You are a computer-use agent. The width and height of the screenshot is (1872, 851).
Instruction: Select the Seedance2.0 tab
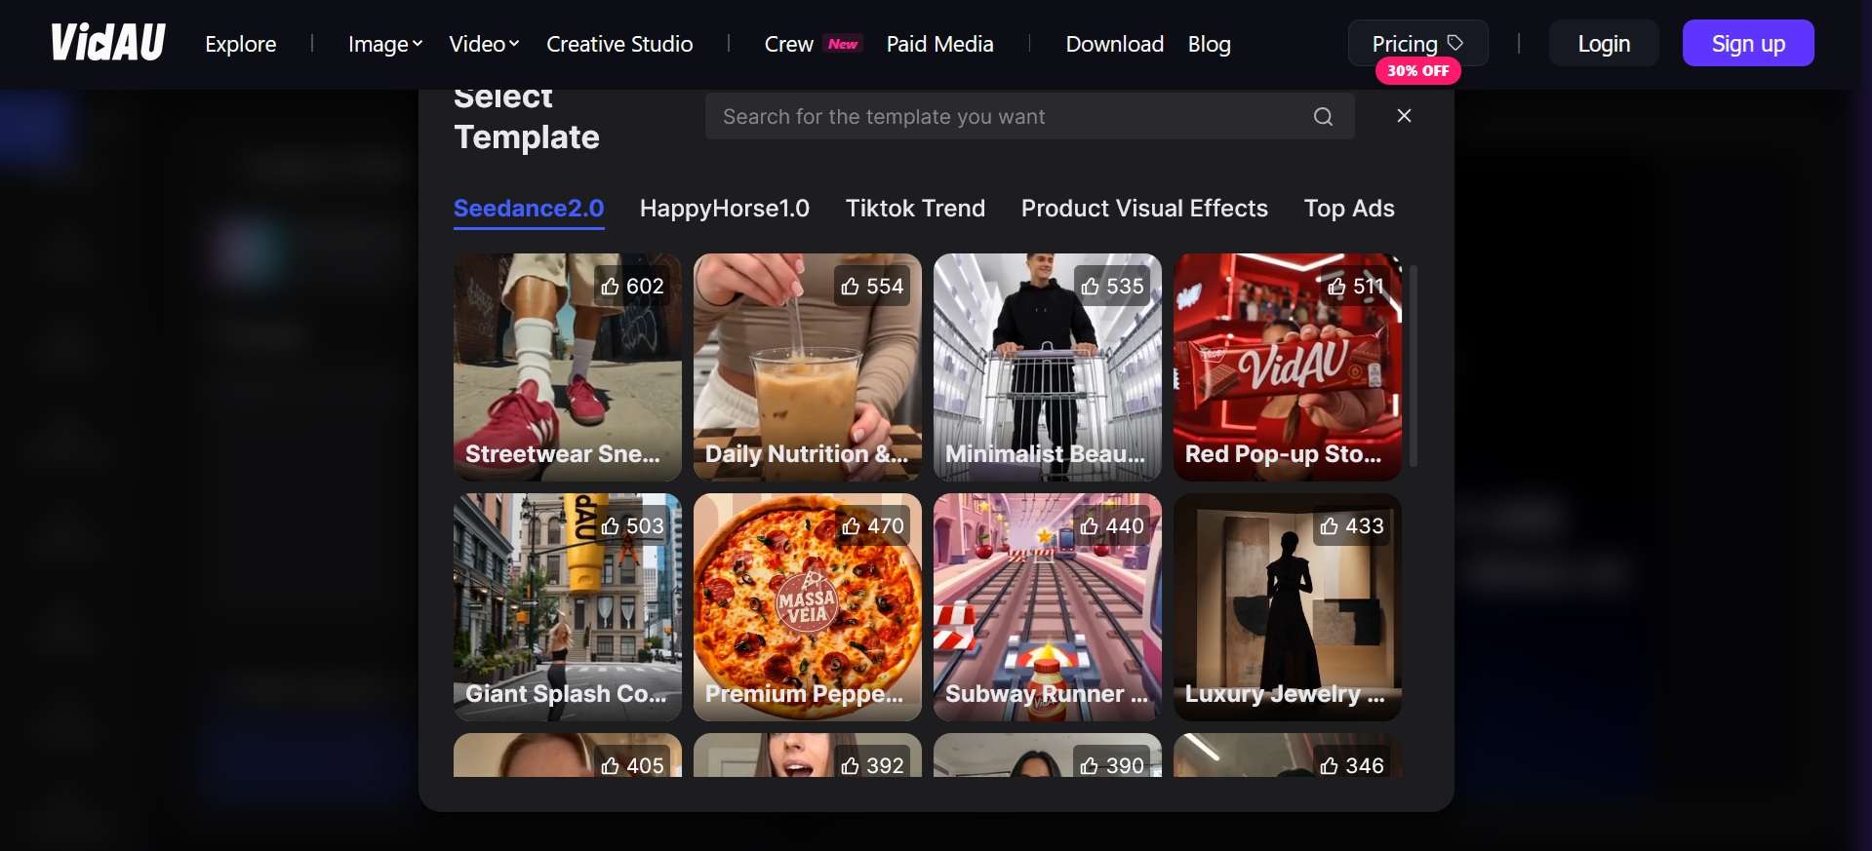[x=529, y=209]
